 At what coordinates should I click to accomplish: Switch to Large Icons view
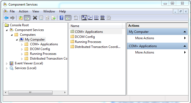(x=84, y=18)
